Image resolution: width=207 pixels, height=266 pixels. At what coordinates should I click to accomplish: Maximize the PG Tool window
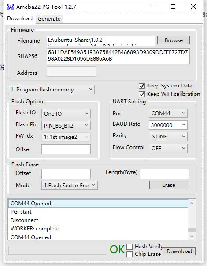pyautogui.click(x=173, y=7)
